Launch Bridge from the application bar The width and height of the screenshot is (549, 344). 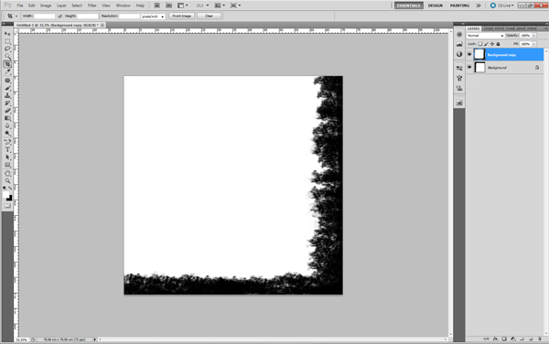pyautogui.click(x=156, y=5)
